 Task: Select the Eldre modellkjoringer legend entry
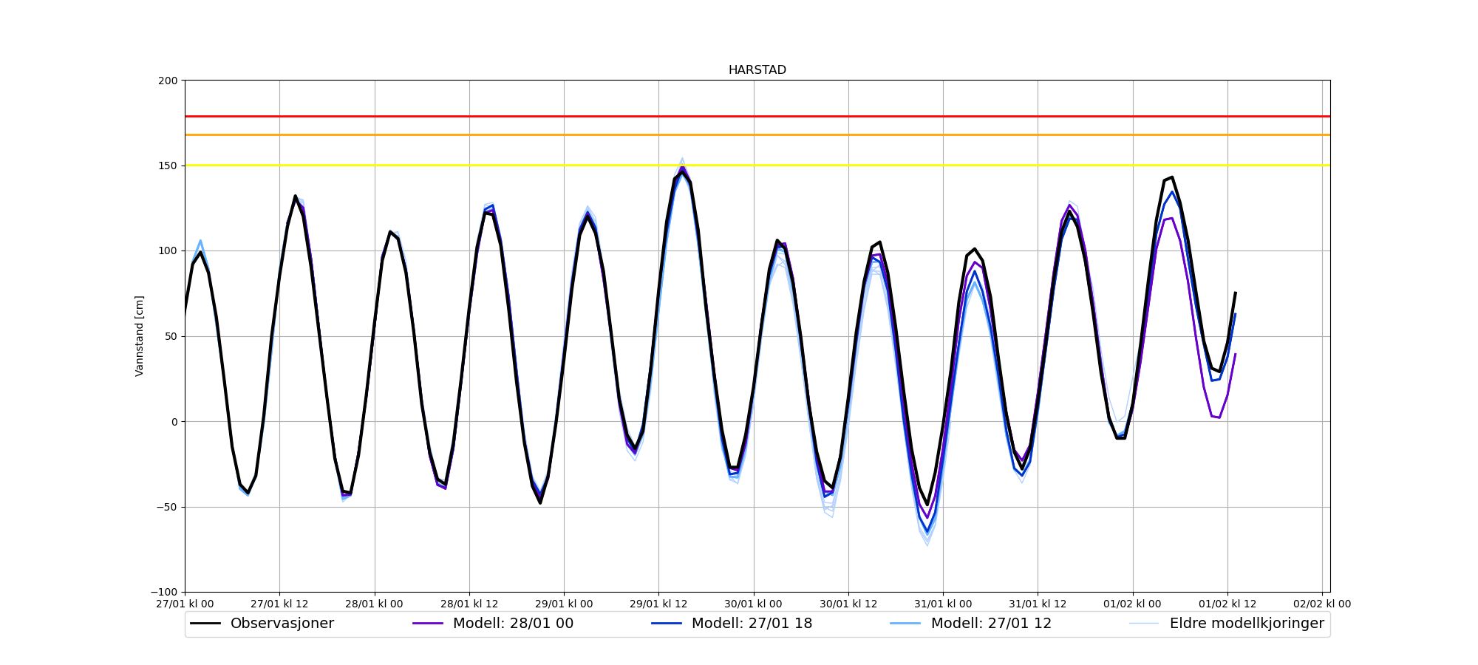pos(1227,624)
